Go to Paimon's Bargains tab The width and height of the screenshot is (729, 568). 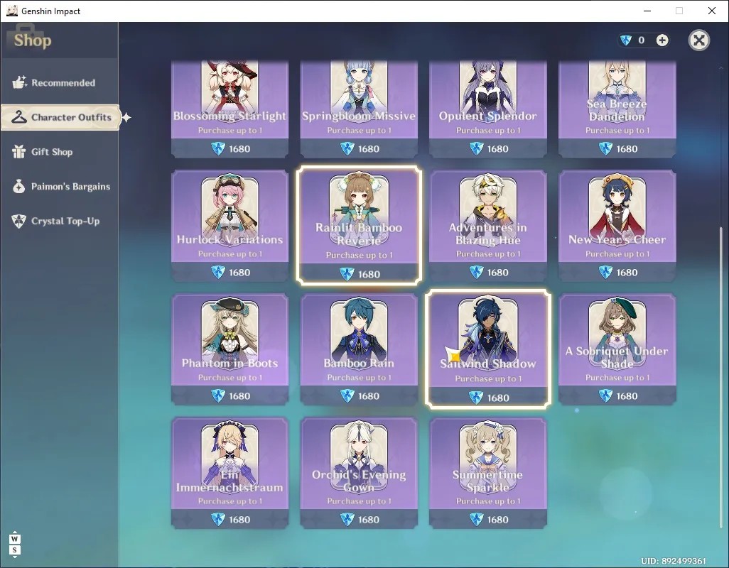point(60,186)
